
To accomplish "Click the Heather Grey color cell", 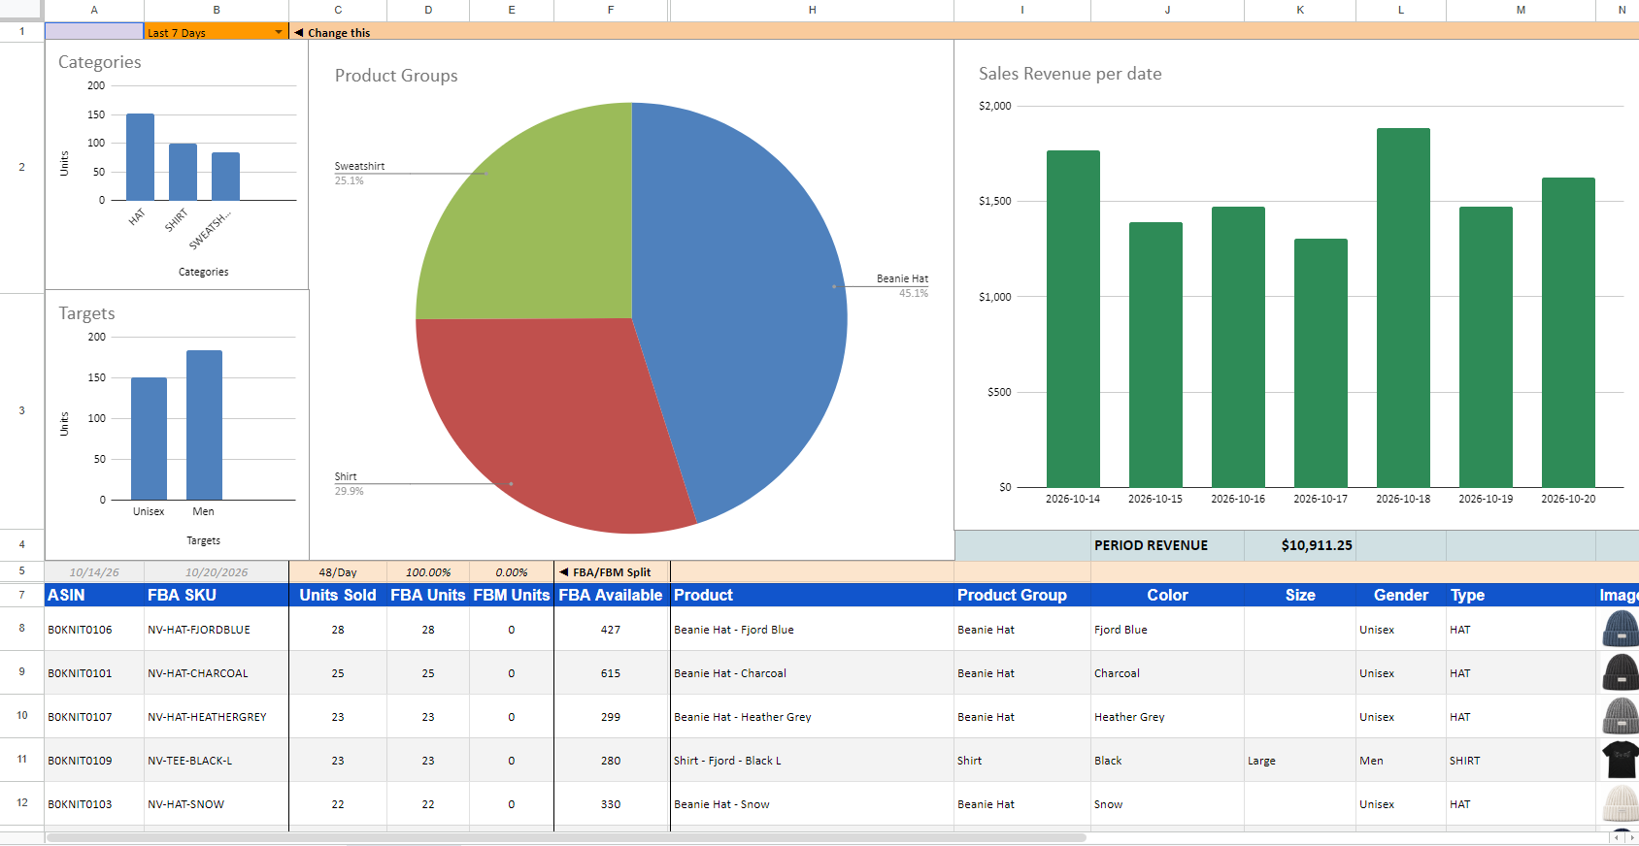I will coord(1167,716).
